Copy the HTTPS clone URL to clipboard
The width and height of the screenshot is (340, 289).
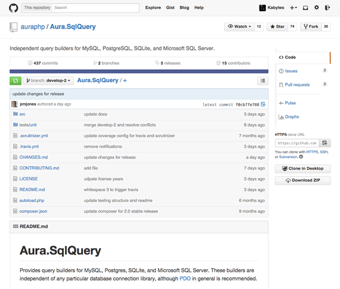(x=324, y=143)
